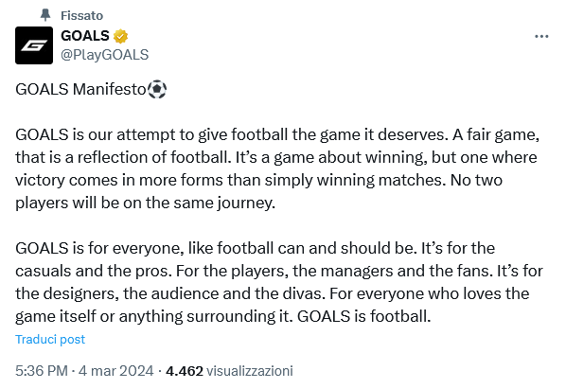
Task: Open the three-dot more options menu
Action: pyautogui.click(x=541, y=37)
